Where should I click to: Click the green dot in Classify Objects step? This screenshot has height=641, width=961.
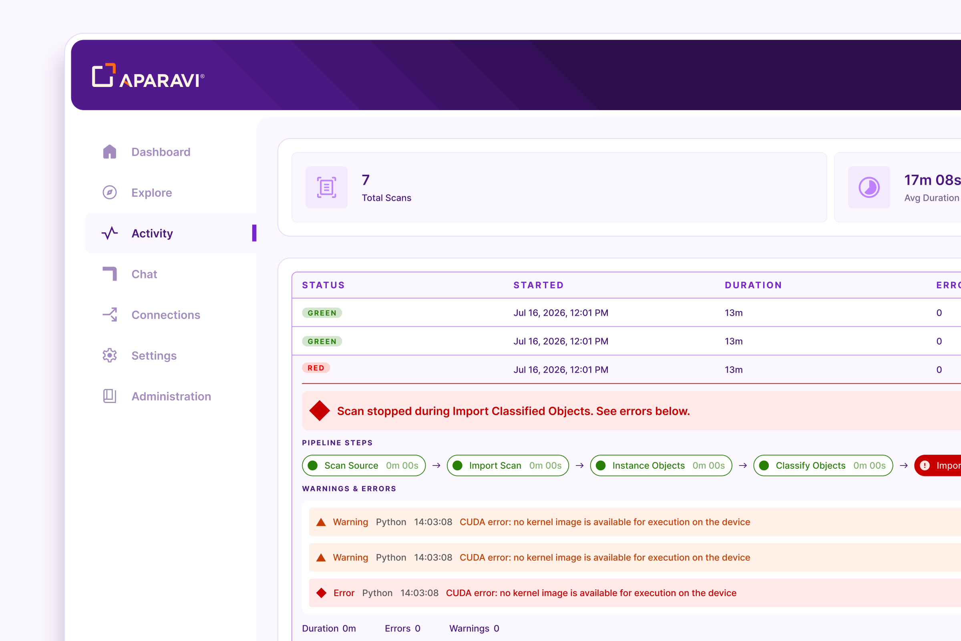point(764,465)
